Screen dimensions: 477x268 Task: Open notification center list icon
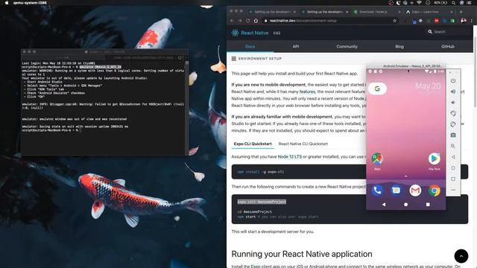470,3
